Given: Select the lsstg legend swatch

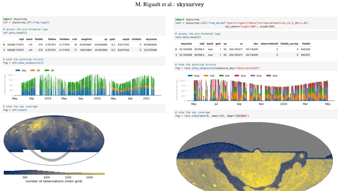Looking at the screenshot, I should coord(190,76).
